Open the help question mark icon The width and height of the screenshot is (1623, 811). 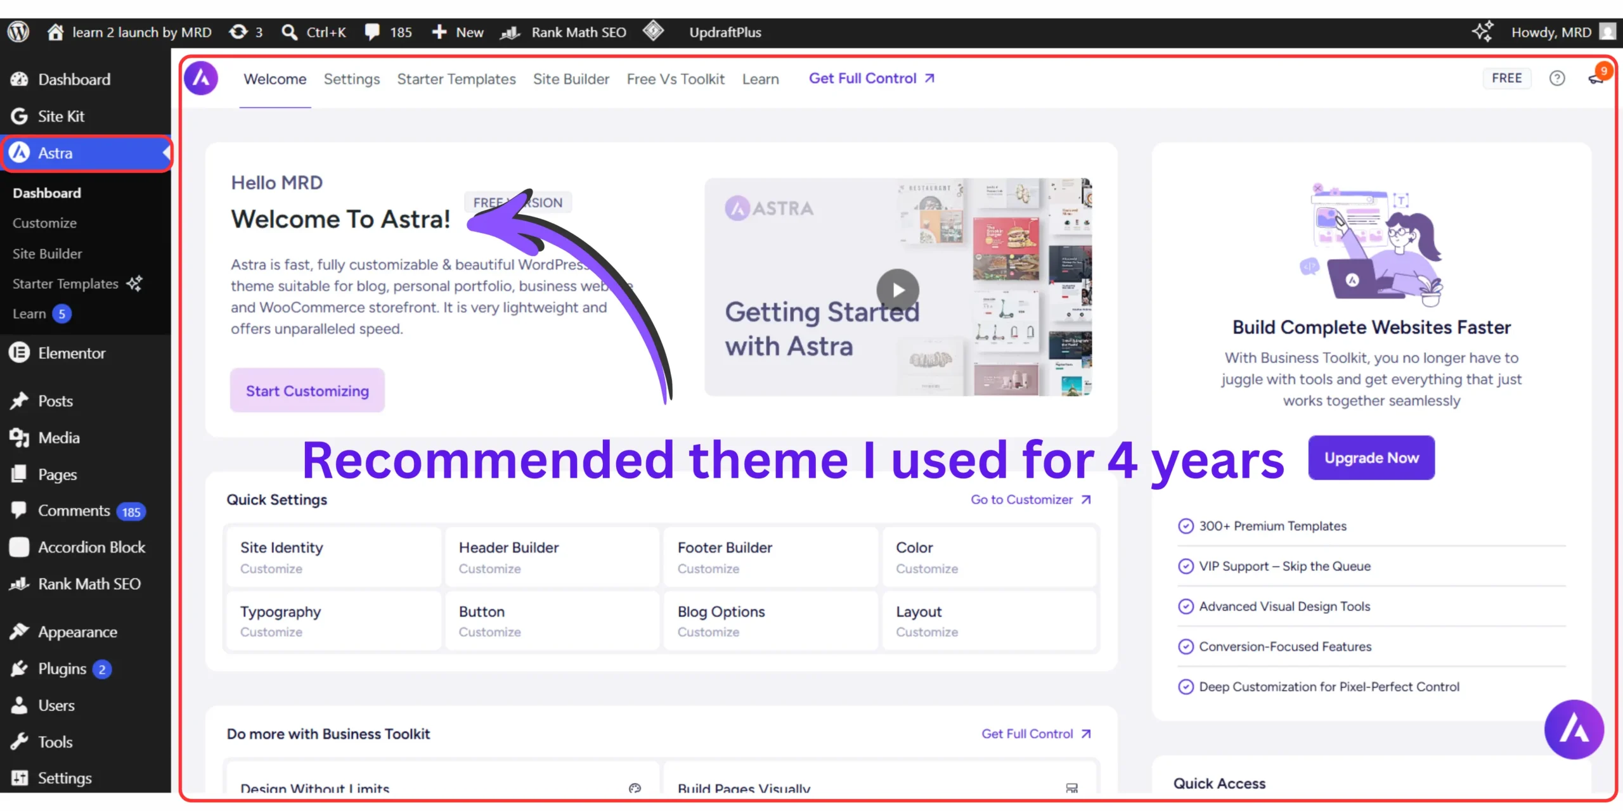pos(1557,79)
